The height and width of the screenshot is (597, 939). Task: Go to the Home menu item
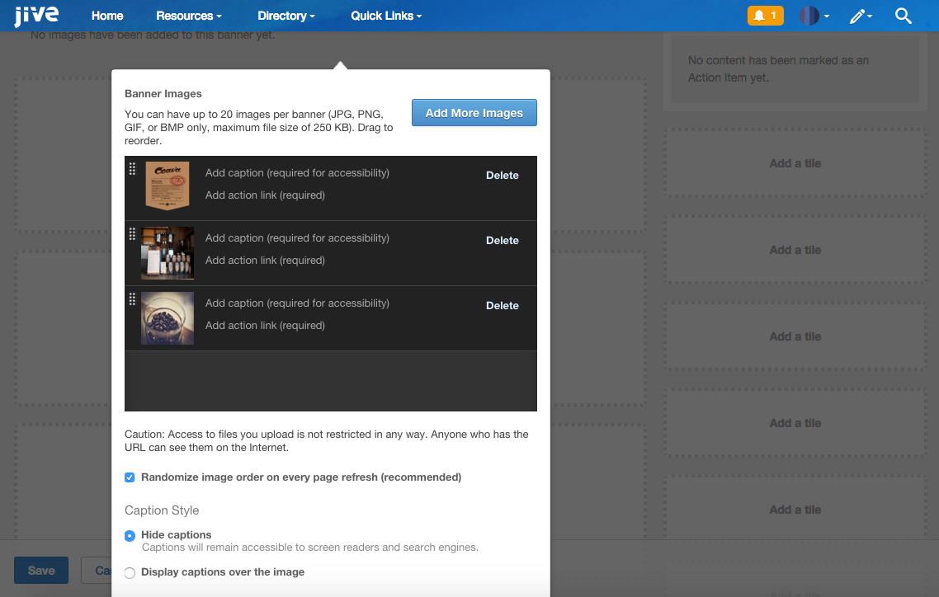pos(107,15)
